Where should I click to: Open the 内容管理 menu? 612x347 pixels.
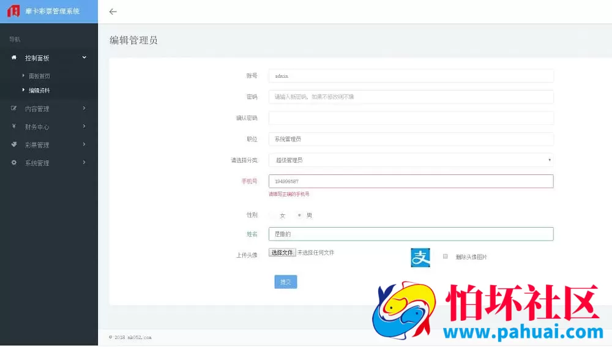coord(37,109)
